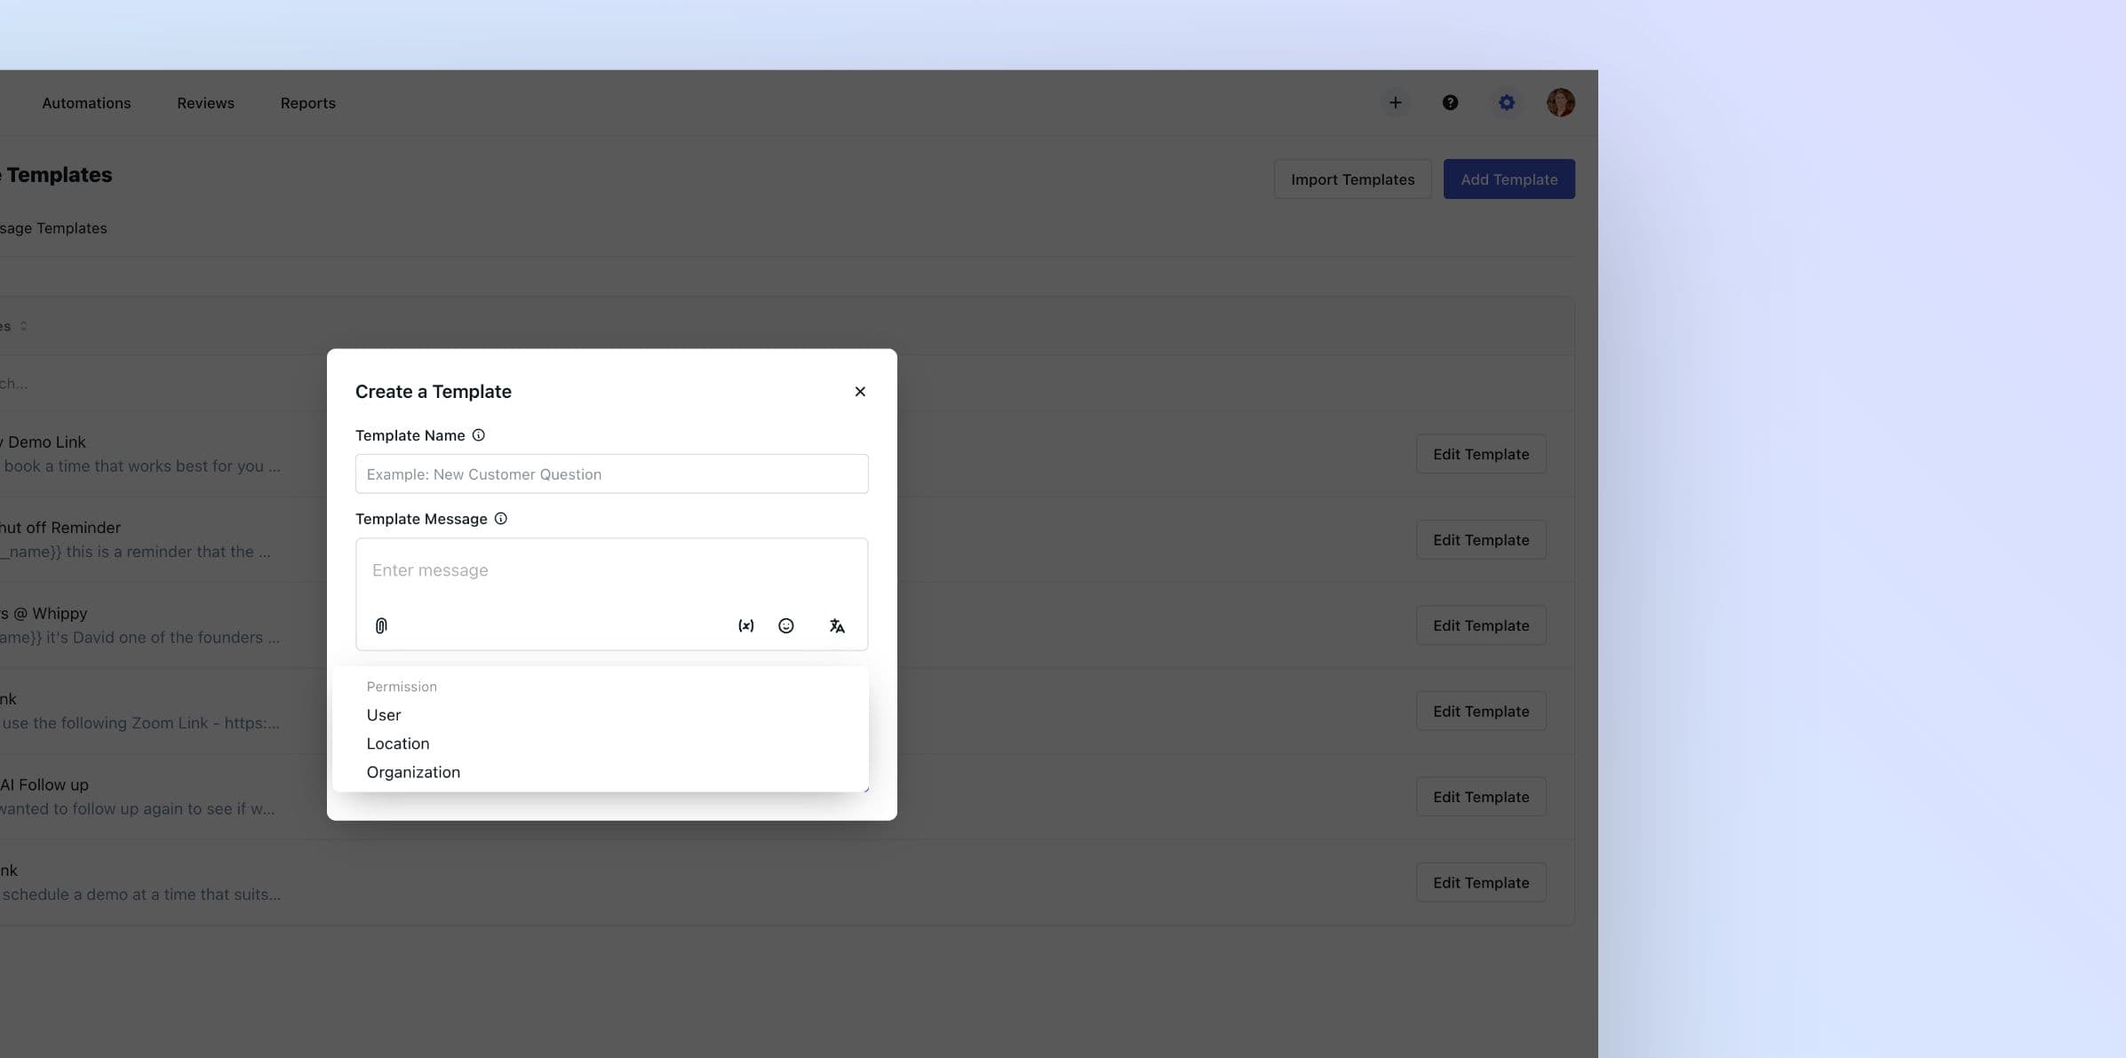Screen dimensions: 2126x1058
Task: Click the Template Message info icon
Action: (x=501, y=519)
